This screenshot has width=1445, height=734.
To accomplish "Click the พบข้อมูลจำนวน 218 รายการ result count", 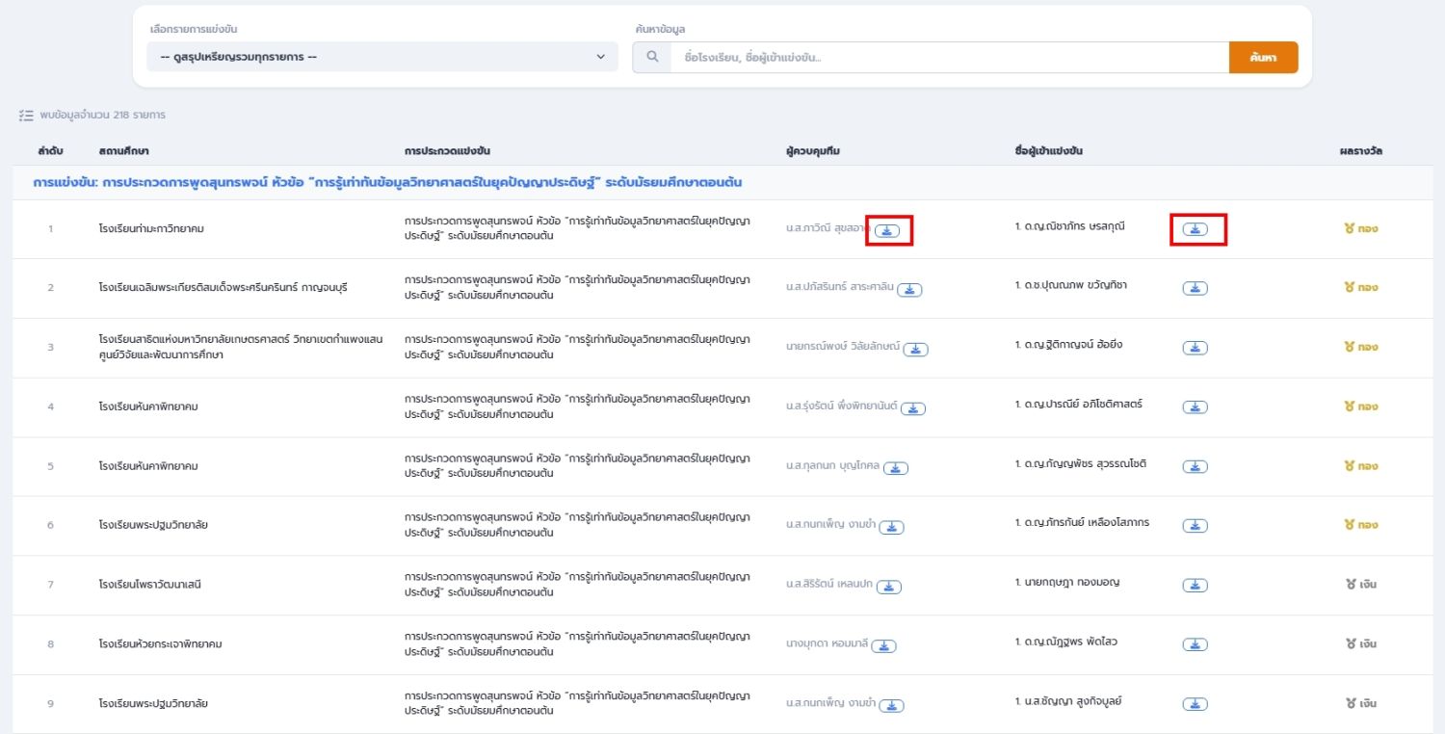I will click(103, 115).
